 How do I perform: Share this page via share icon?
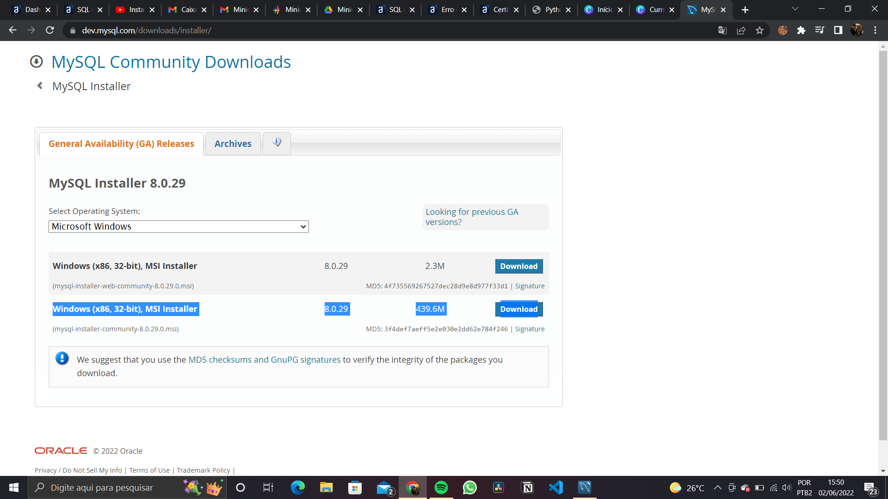pyautogui.click(x=741, y=30)
